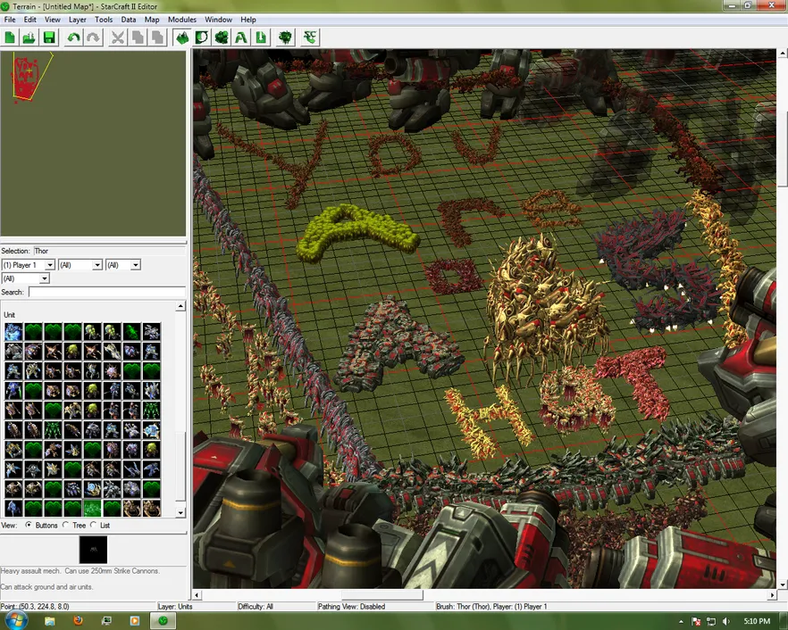This screenshot has width=788, height=630.
Task: Click the map viewport scroll down arrow
Action: [x=783, y=584]
